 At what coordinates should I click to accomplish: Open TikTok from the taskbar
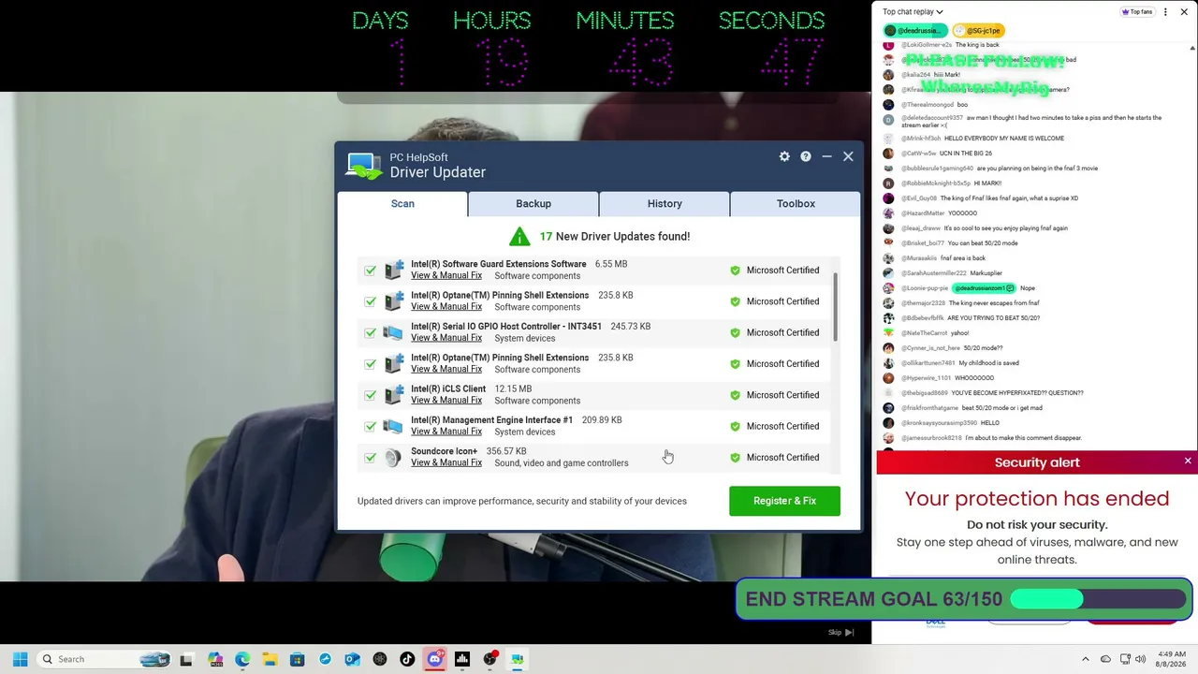coord(407,659)
